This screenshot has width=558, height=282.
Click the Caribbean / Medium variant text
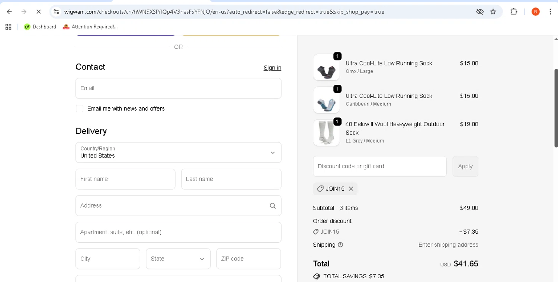(368, 104)
